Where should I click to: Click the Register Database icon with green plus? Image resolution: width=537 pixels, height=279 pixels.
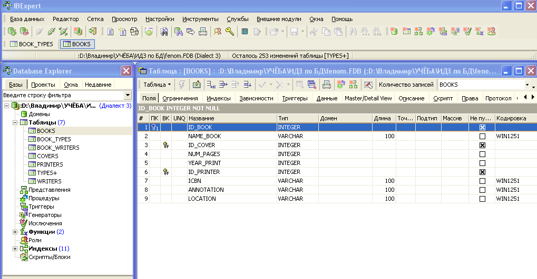pos(12,32)
